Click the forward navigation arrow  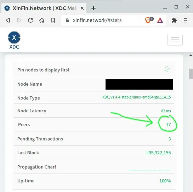(x=19, y=20)
